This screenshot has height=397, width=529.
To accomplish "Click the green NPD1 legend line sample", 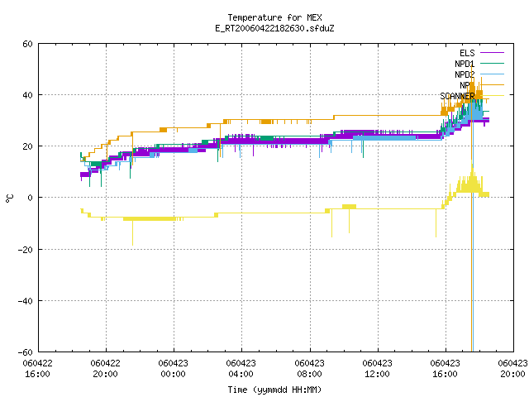I will [492, 63].
